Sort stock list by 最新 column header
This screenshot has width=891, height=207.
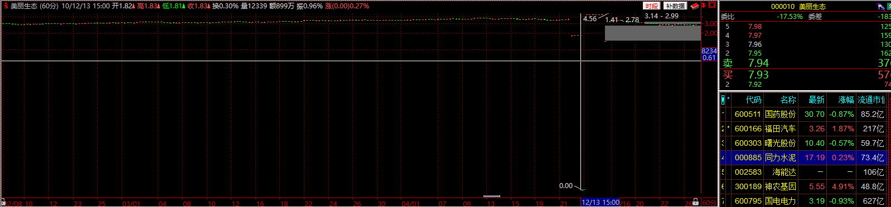pyautogui.click(x=816, y=100)
